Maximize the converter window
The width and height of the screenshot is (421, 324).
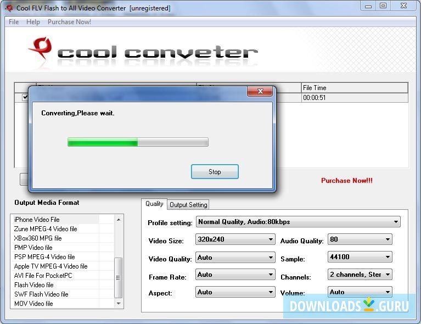pos(383,5)
